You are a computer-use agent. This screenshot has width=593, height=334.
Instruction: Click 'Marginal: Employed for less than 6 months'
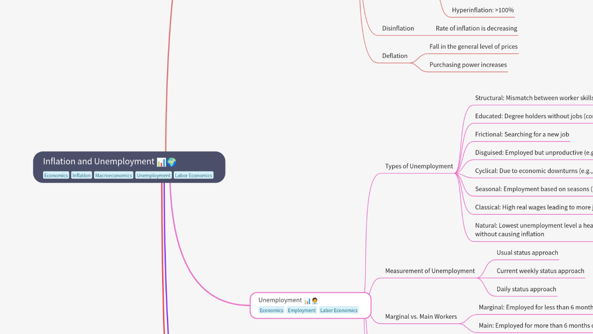tap(536, 307)
